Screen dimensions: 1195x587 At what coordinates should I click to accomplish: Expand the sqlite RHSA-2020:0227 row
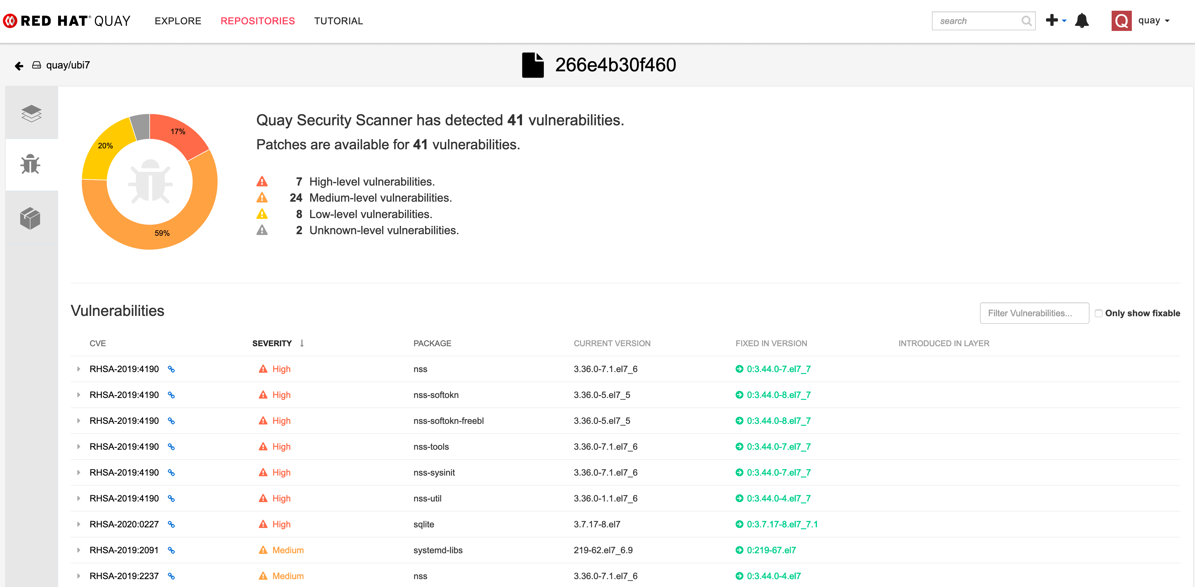click(x=78, y=525)
